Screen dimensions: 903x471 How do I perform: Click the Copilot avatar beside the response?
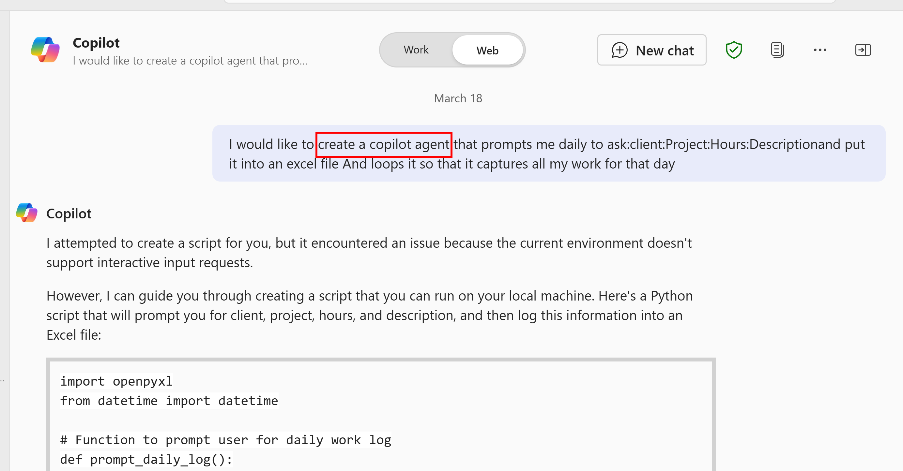pos(27,213)
